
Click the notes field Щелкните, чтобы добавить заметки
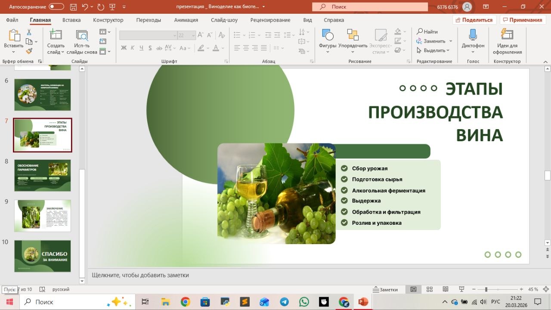[x=140, y=275]
